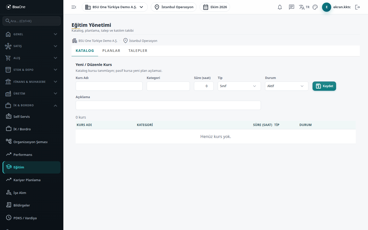The height and width of the screenshot is (230, 368).
Task: Click the logout icon
Action: [x=358, y=7]
